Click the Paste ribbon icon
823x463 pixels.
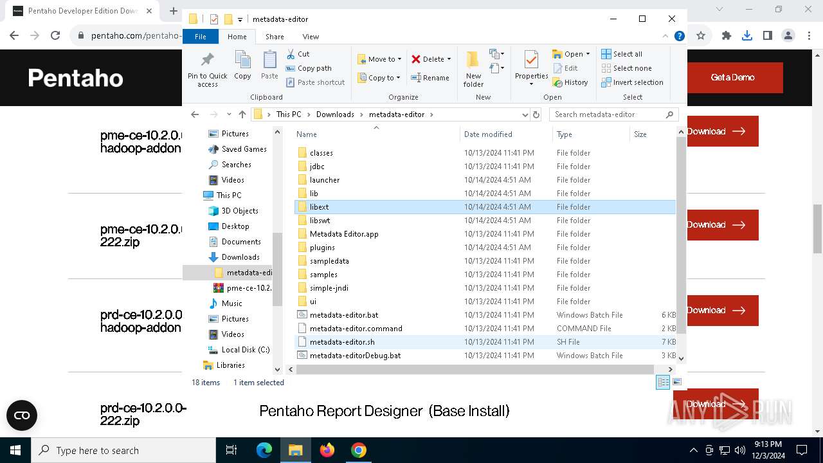point(269,65)
